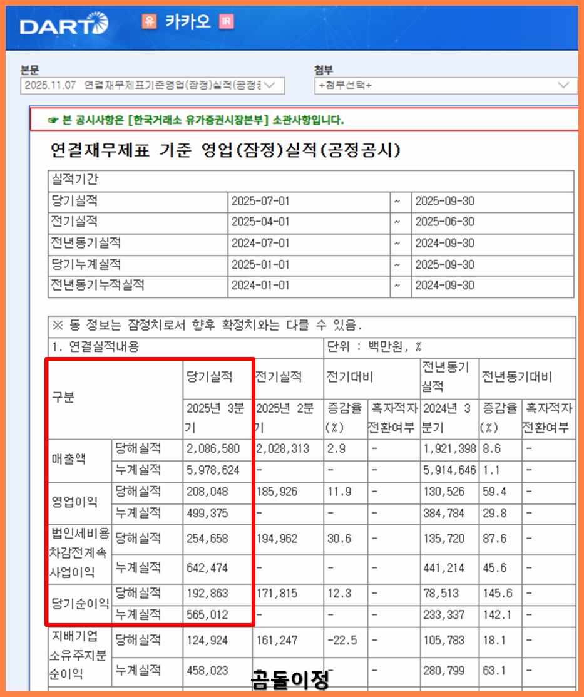The image size is (584, 697).
Task: Click the 카카오 company name
Action: (x=188, y=21)
